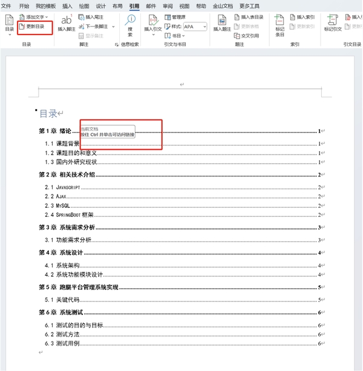The width and height of the screenshot is (363, 371).
Task: Switch to the 我的模板 tab
Action: 46,6
